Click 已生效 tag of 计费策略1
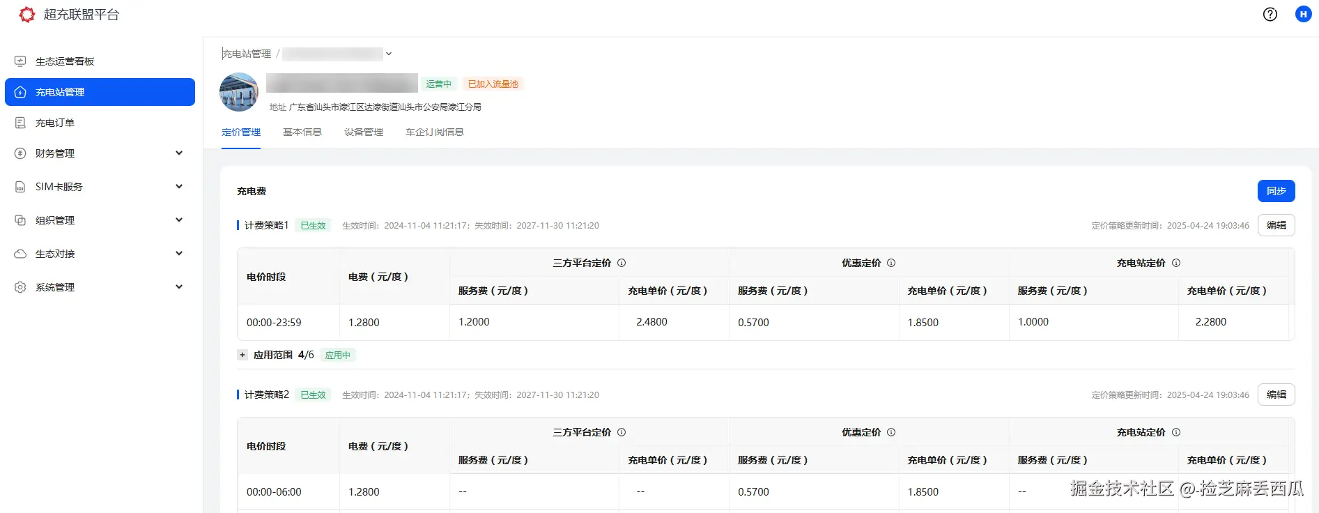 click(x=314, y=225)
